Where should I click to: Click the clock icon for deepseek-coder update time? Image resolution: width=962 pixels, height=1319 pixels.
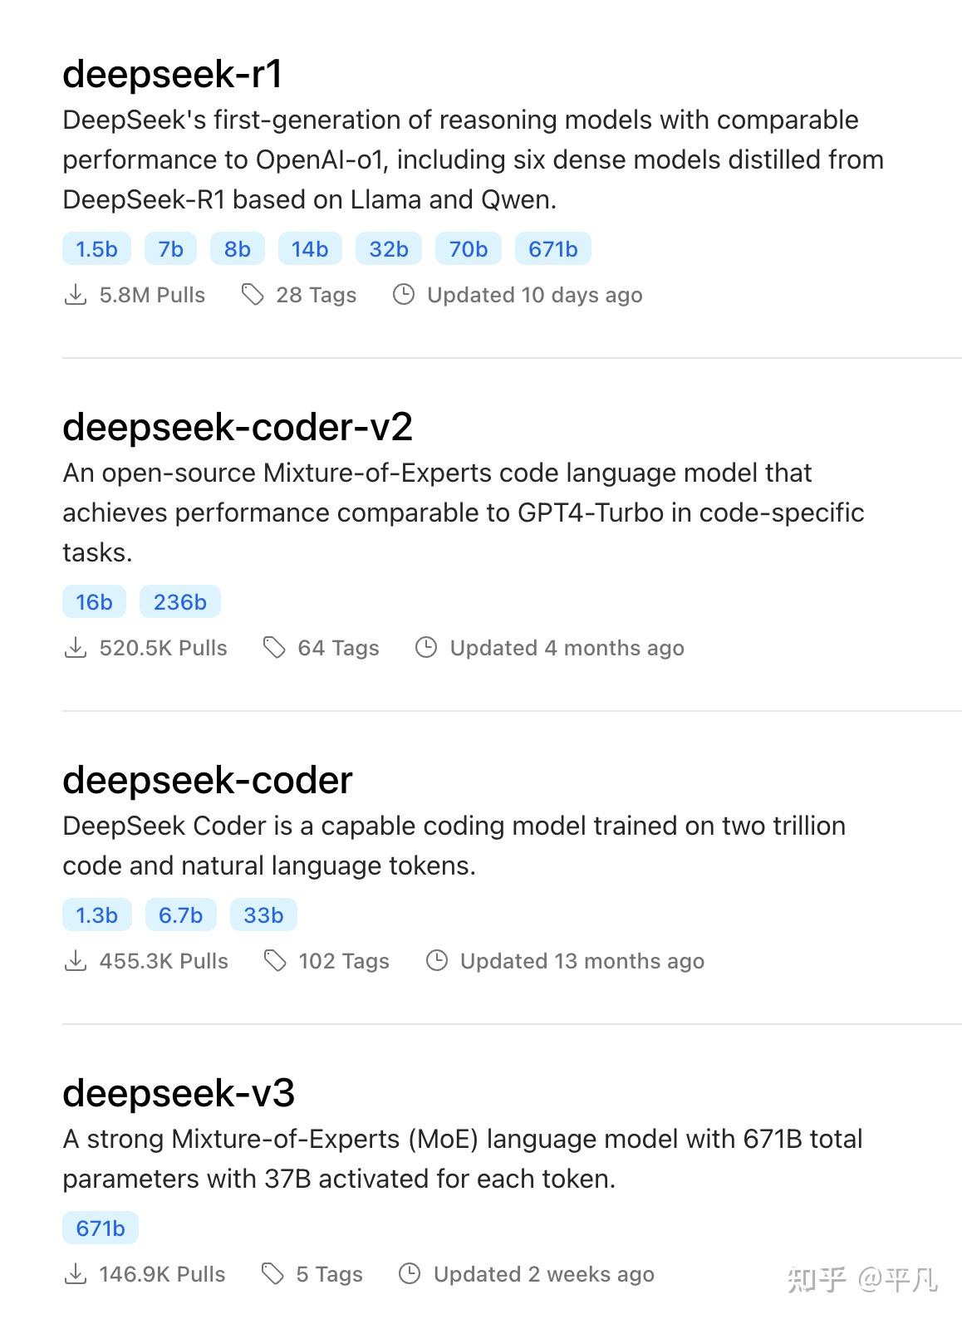[x=436, y=961]
